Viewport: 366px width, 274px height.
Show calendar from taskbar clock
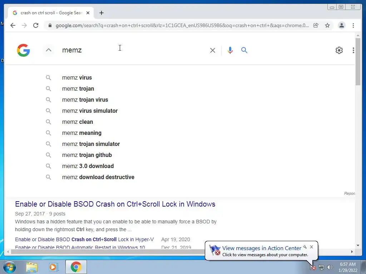click(x=348, y=267)
